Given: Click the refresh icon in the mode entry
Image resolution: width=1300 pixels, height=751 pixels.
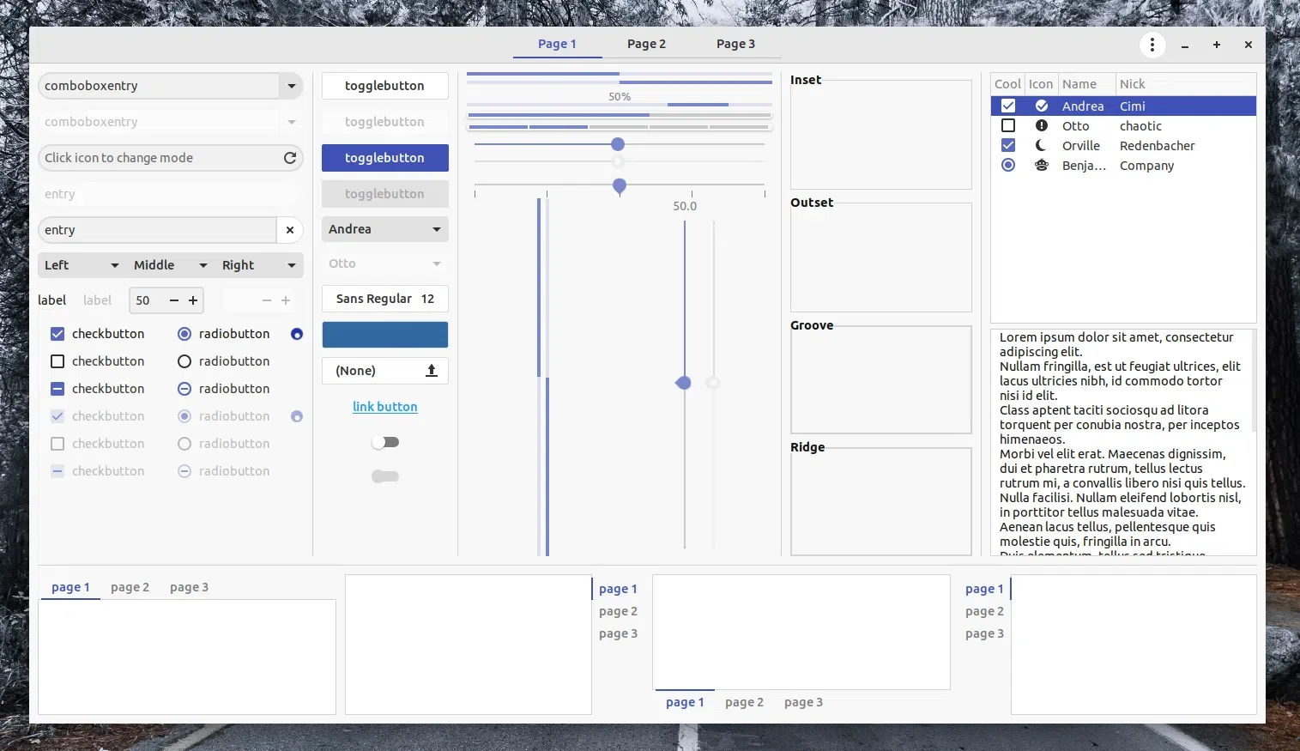Looking at the screenshot, I should 290,158.
